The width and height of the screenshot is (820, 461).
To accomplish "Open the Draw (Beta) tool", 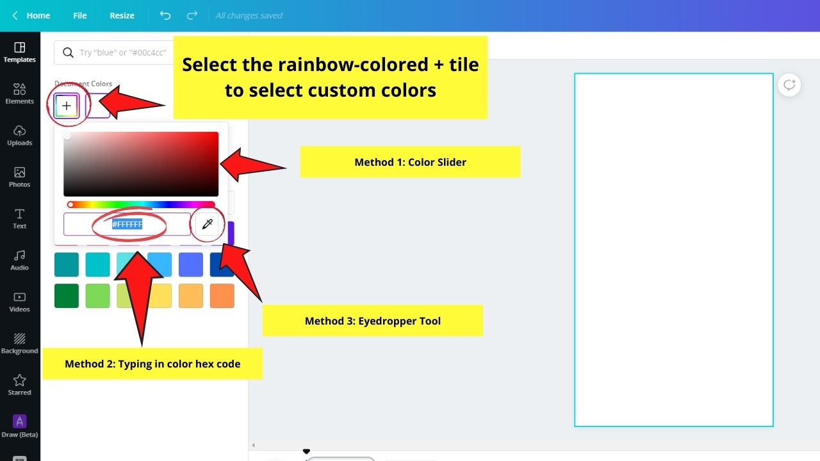I will click(20, 427).
